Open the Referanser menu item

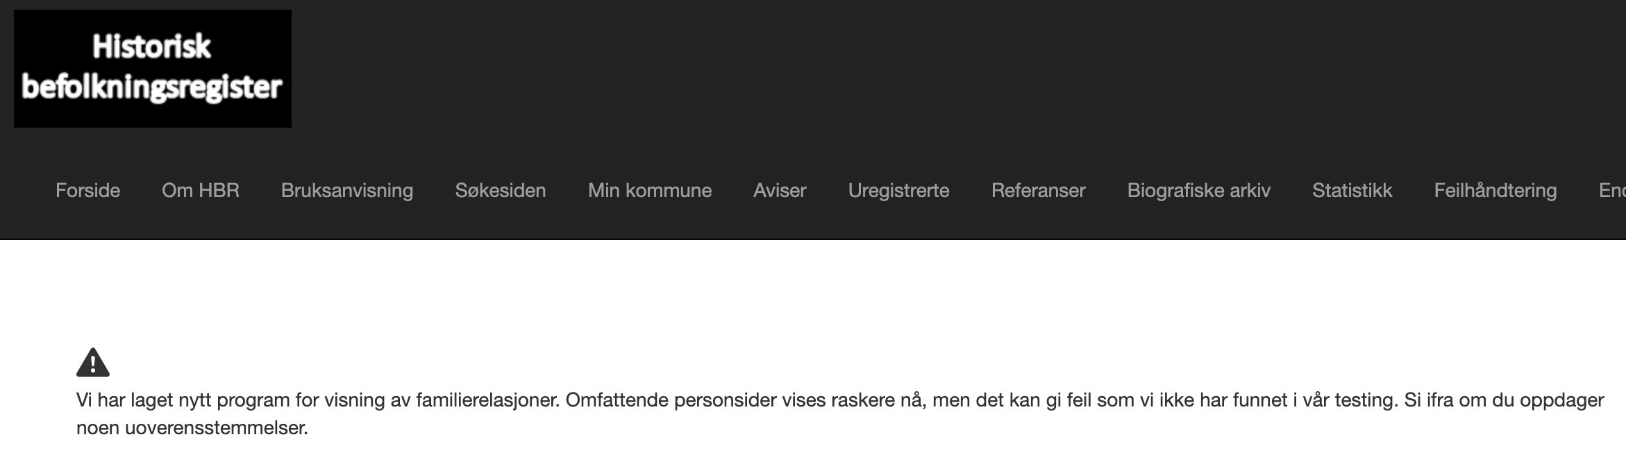(1038, 191)
